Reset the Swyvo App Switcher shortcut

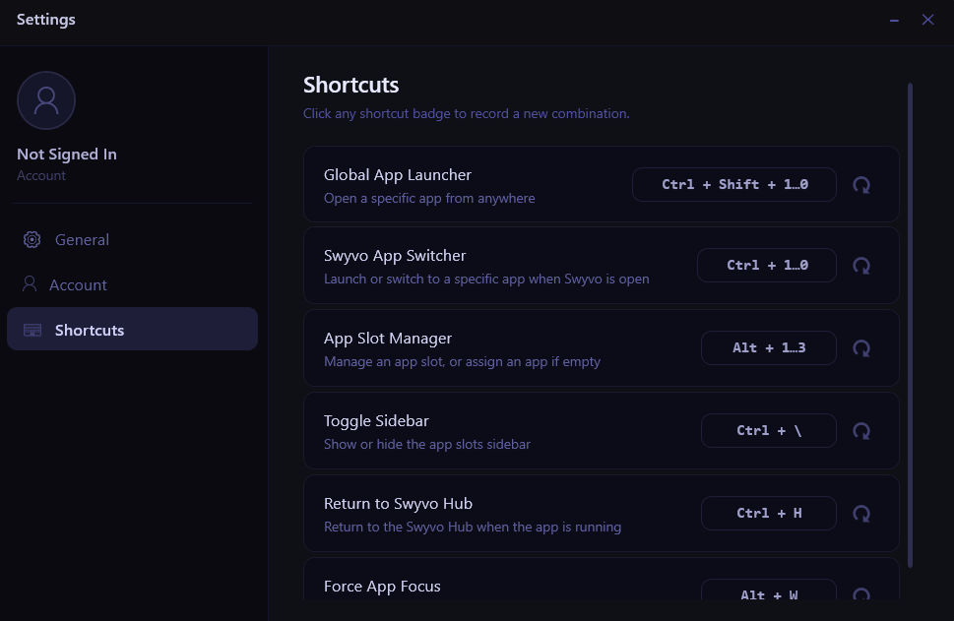861,266
